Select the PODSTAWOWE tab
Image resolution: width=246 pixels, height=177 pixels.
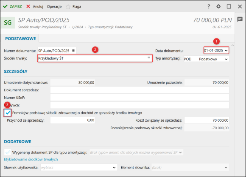click(20, 38)
